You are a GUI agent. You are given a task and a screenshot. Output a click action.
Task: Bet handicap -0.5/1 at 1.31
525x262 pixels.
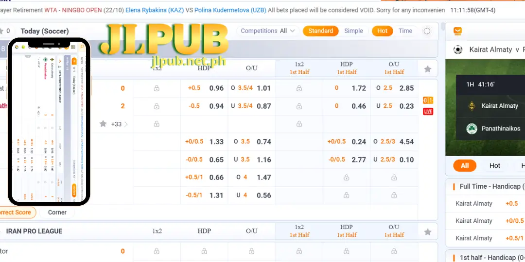pyautogui.click(x=205, y=195)
